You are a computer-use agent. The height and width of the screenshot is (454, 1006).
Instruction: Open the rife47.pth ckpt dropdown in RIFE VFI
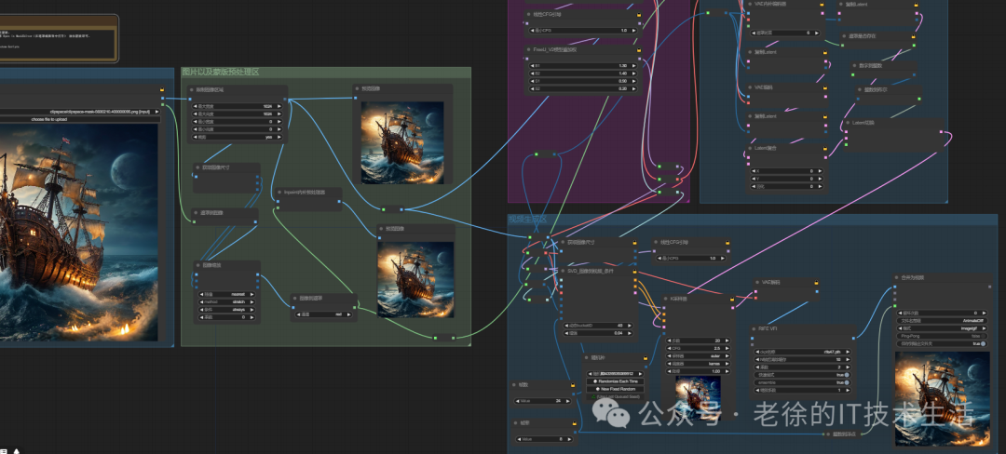point(803,352)
